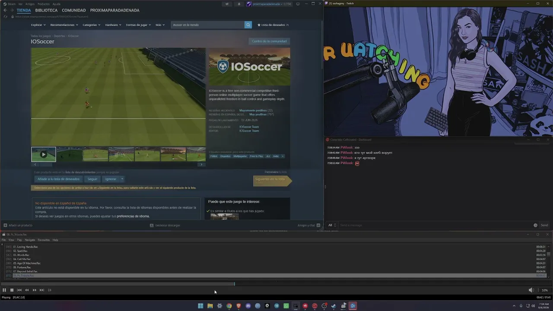Open WhatsApp from the taskbar
The height and width of the screenshot is (311, 553).
286,306
